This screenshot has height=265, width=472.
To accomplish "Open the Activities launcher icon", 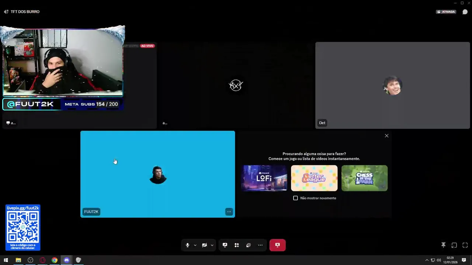I will [x=237, y=245].
